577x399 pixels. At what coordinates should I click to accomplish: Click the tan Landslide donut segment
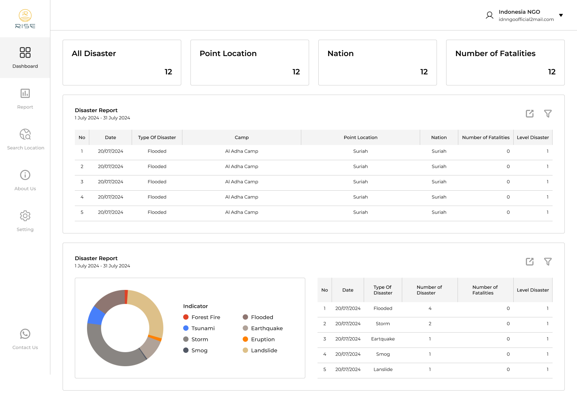coord(151,311)
